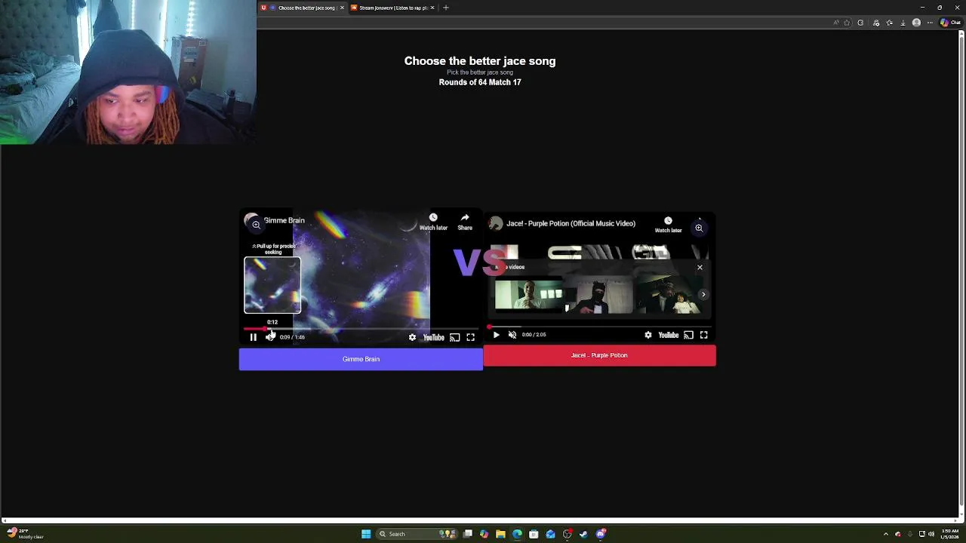Add Gimme Brain to Watch later
The width and height of the screenshot is (966, 543).
pos(433,222)
